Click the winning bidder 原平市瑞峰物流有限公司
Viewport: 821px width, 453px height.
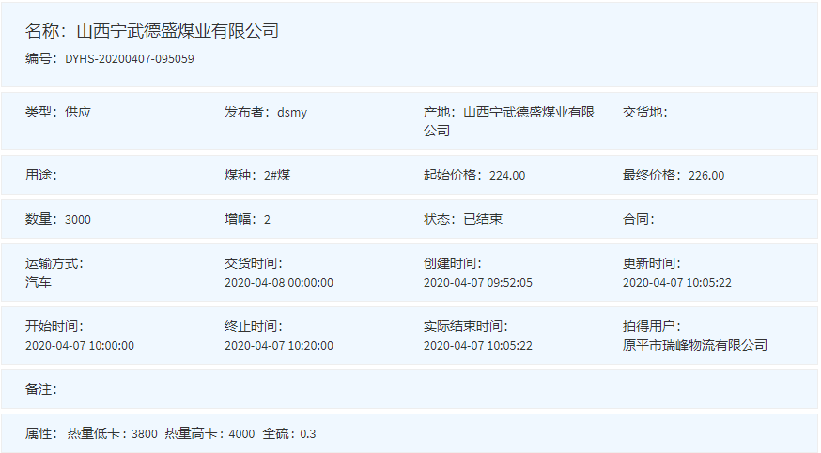pos(695,345)
